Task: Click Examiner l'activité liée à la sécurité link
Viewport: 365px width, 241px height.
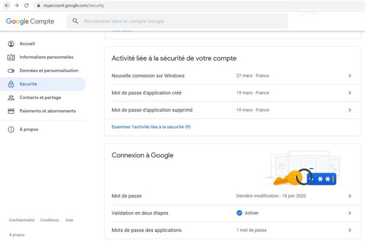Action: coord(151,127)
